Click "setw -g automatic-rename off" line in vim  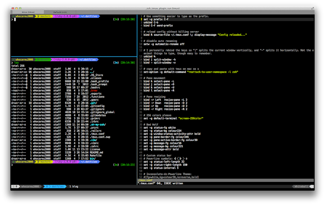(x=164, y=44)
